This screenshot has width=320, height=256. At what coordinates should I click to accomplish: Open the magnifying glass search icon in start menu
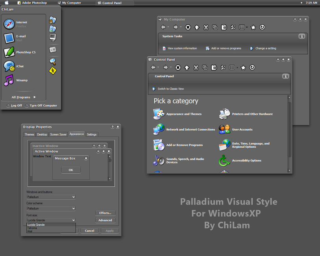53,61
